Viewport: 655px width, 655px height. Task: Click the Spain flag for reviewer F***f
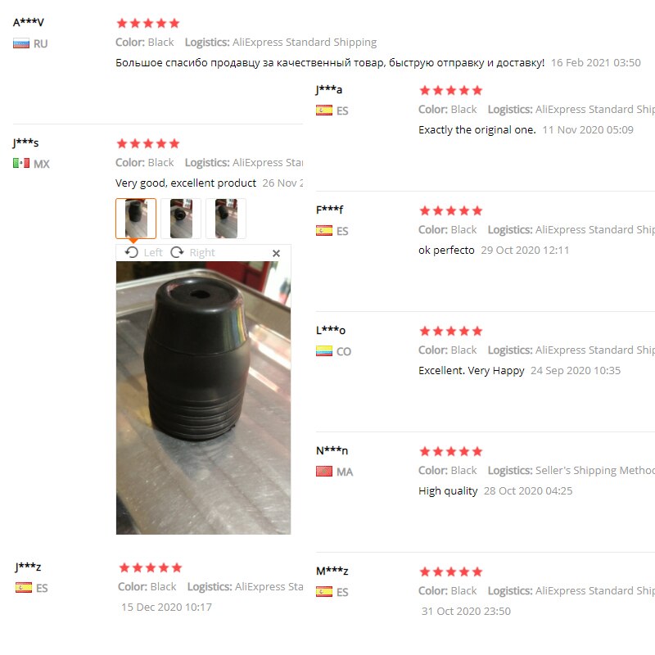324,231
